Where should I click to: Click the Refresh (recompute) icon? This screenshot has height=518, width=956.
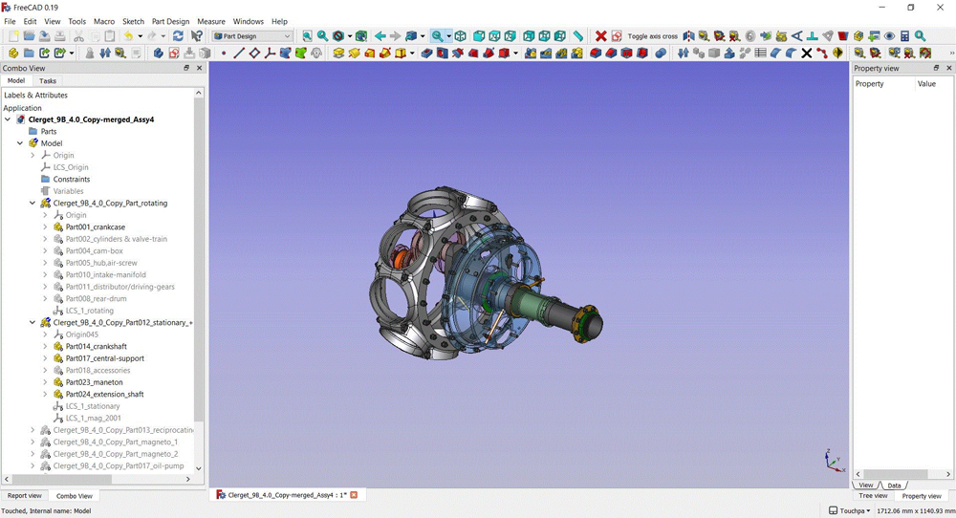178,36
